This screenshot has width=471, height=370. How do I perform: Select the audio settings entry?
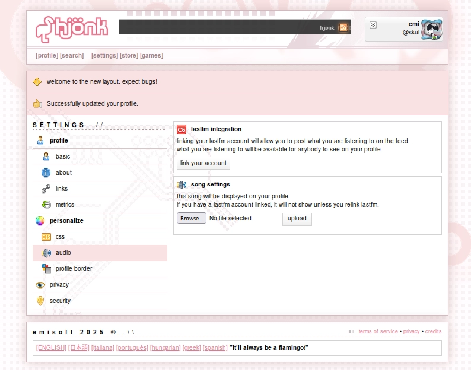tap(100, 252)
